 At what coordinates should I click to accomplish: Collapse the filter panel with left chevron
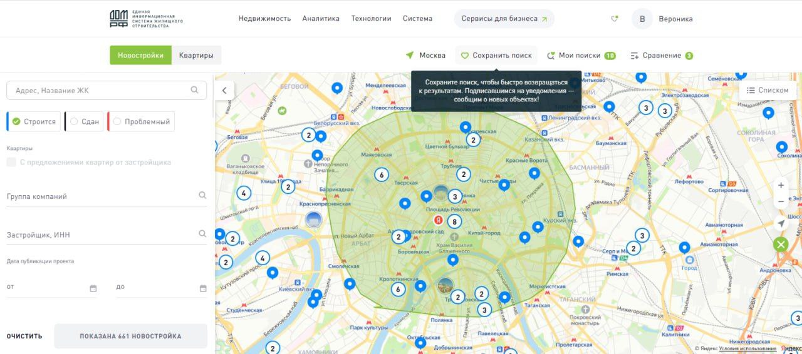click(224, 90)
